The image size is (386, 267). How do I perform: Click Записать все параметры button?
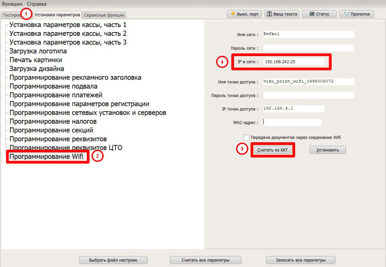click(300, 260)
